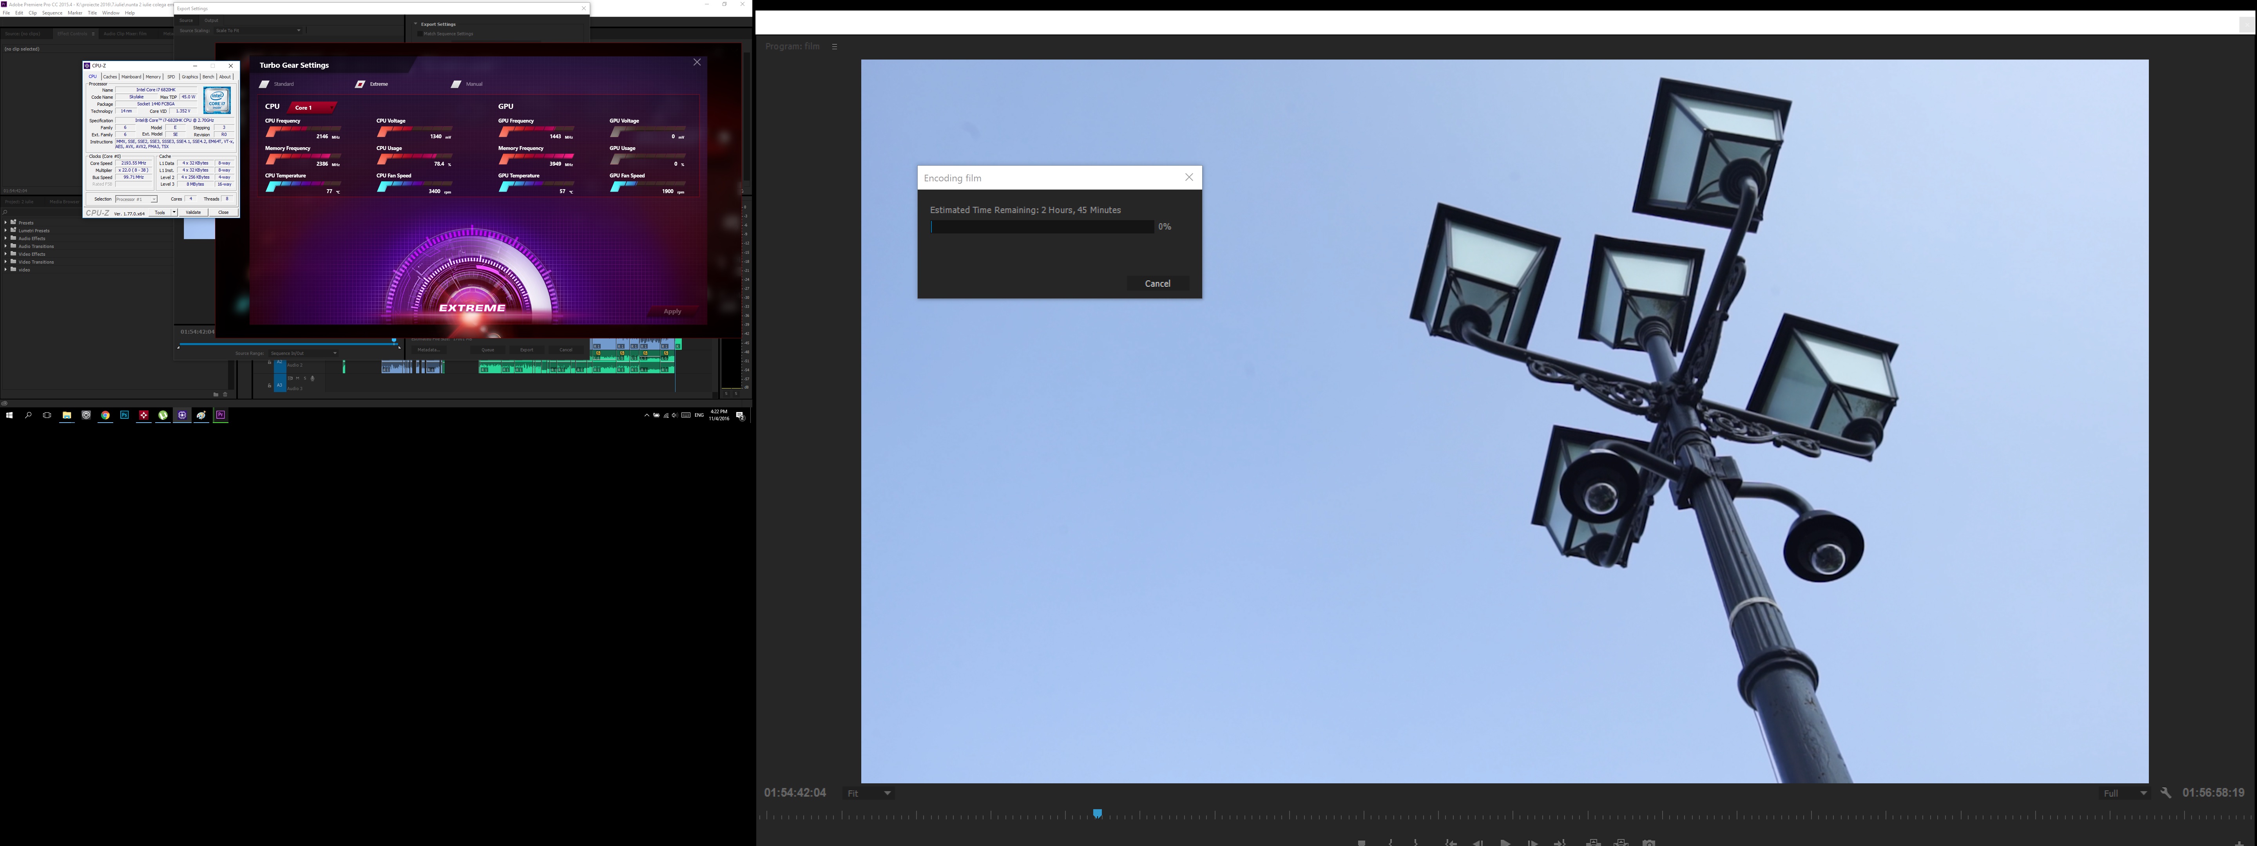The image size is (2257, 846).
Task: Open Processor #1 selection dropdown in CPU-Z
Action: click(x=137, y=199)
